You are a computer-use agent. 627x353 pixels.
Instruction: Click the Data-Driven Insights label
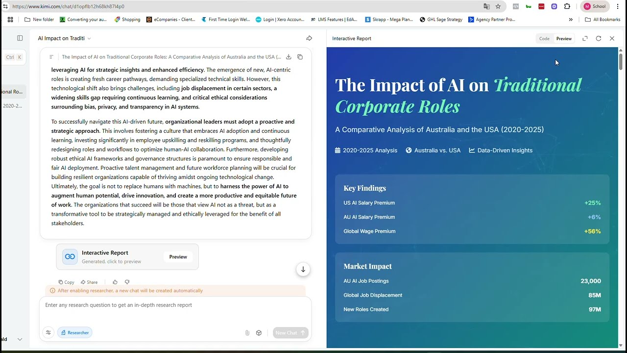click(501, 151)
